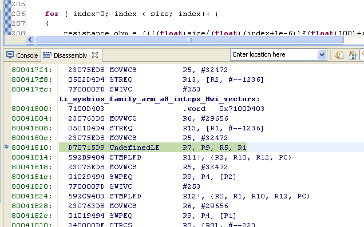Select the Disassembly tab
The image size is (364, 227).
70,55
